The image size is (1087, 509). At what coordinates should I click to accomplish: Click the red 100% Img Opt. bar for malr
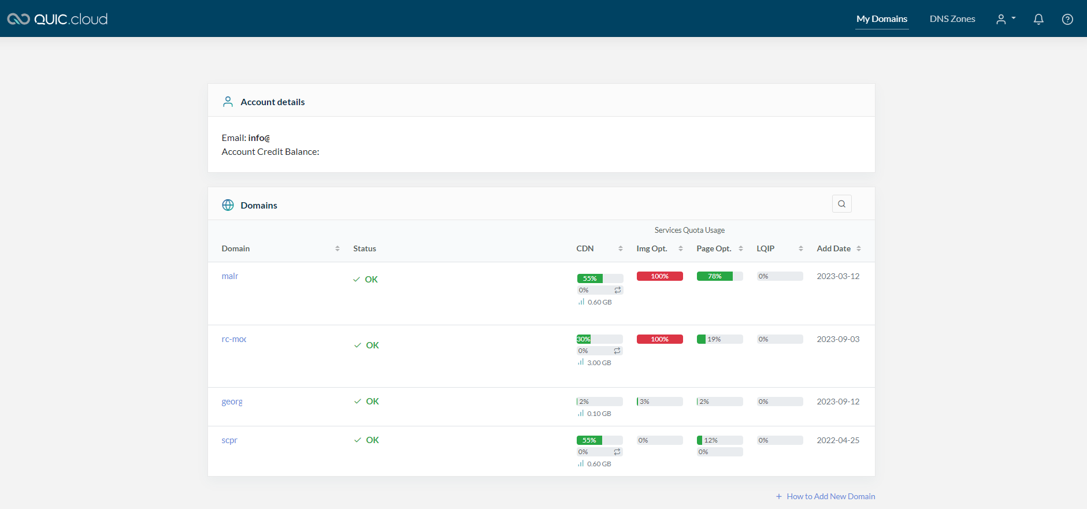pyautogui.click(x=659, y=276)
